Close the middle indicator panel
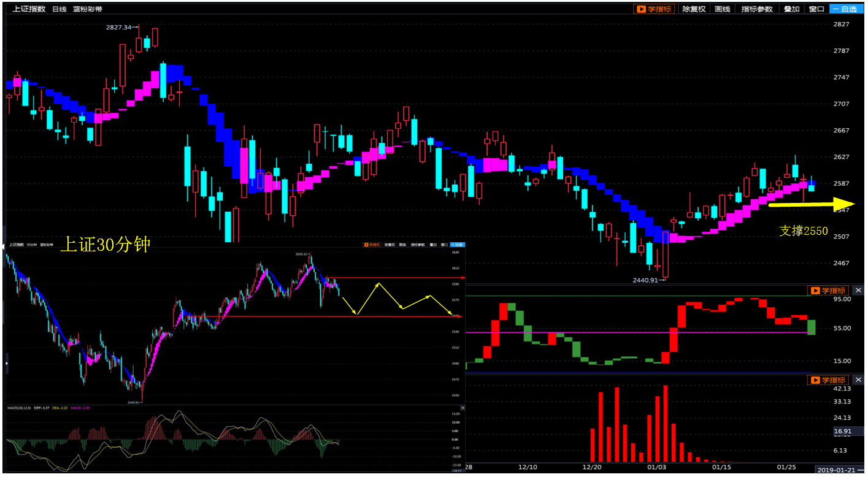 coord(858,291)
